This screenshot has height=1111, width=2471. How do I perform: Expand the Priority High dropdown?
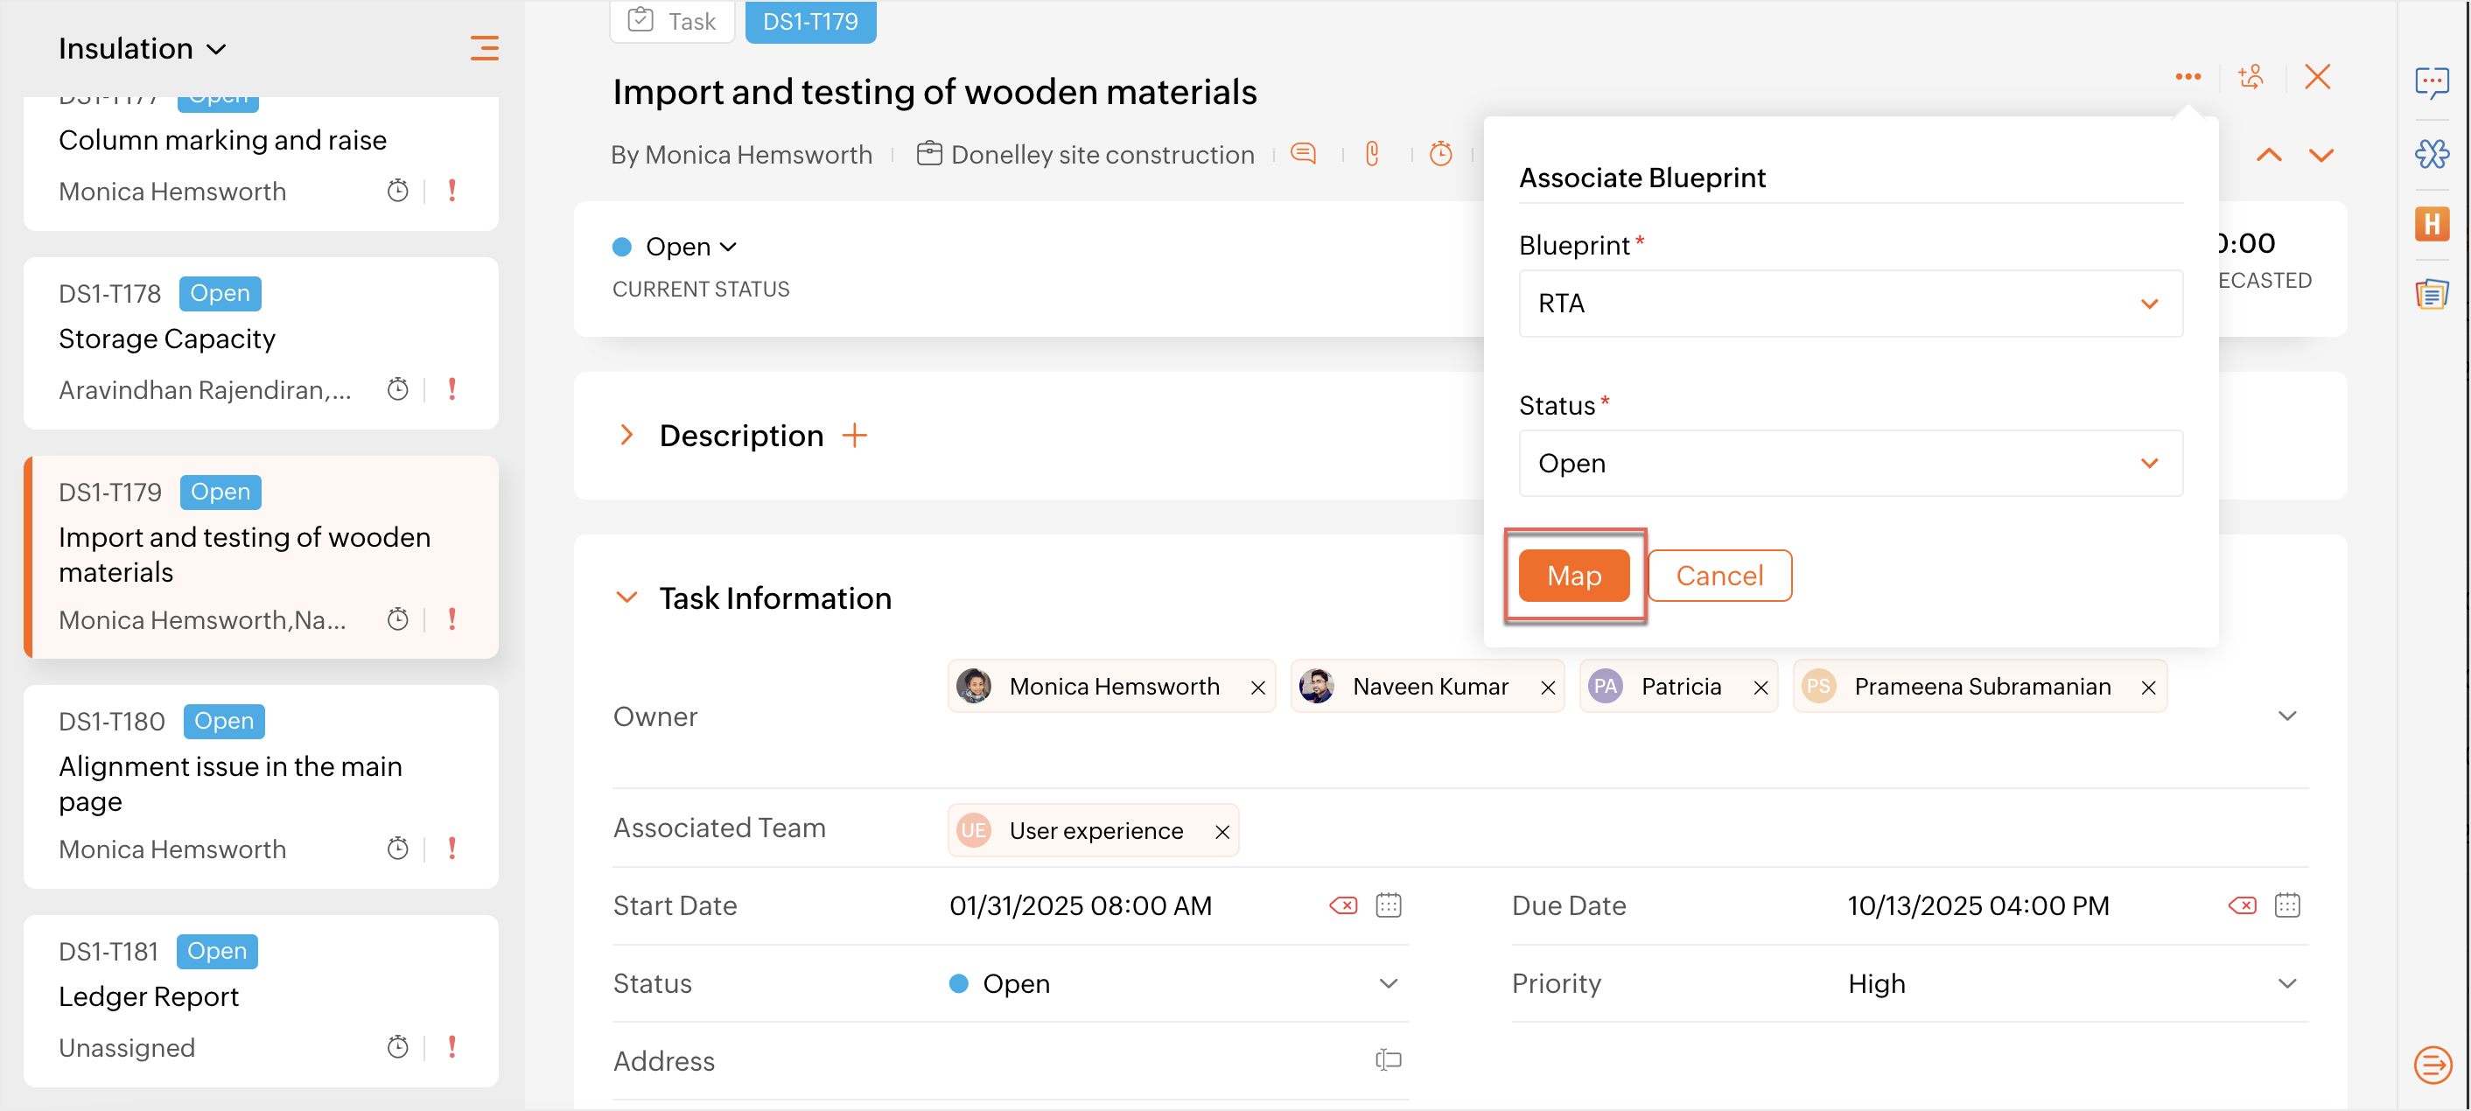[2287, 983]
